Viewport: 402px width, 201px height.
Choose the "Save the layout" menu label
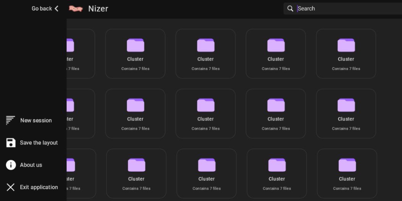[x=39, y=143]
